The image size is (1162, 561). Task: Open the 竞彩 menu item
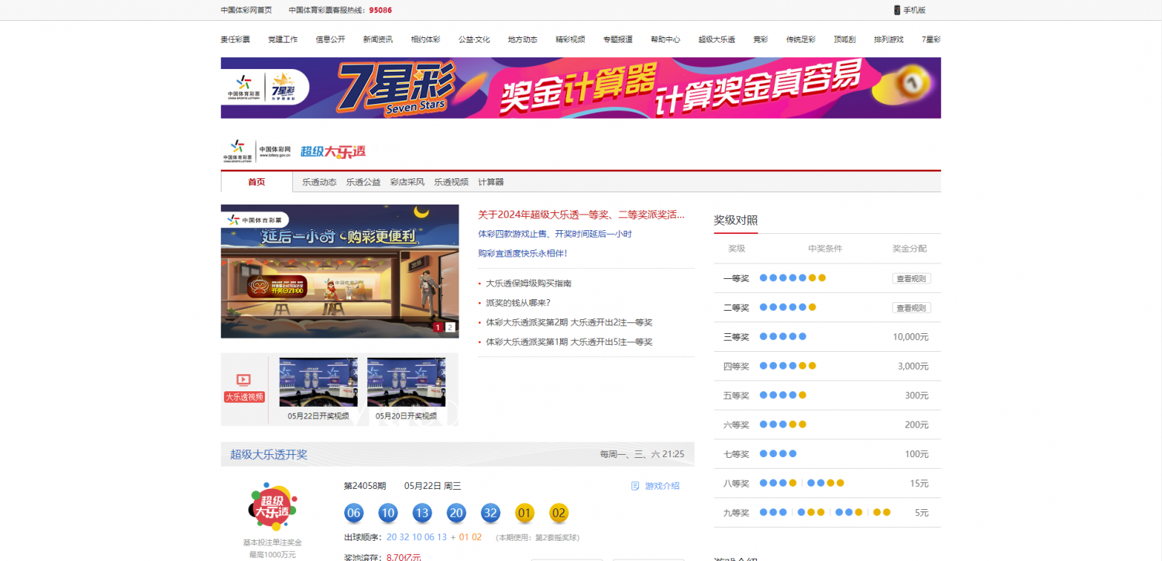click(x=761, y=40)
